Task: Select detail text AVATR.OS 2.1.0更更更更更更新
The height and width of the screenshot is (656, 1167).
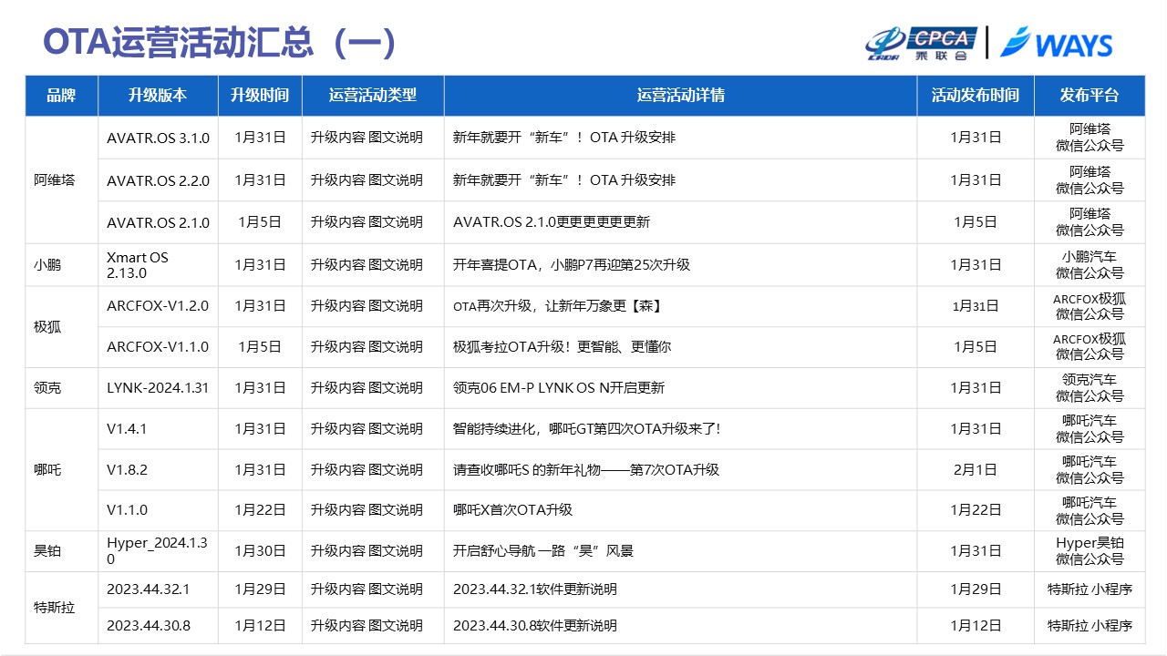Action: pyautogui.click(x=552, y=222)
